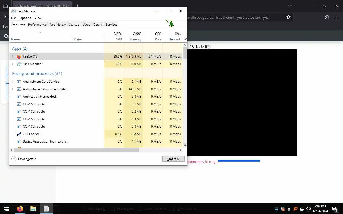343x214 pixels.
Task: Open Firefox's list all tabs dropdown
Action: coord(290,6)
